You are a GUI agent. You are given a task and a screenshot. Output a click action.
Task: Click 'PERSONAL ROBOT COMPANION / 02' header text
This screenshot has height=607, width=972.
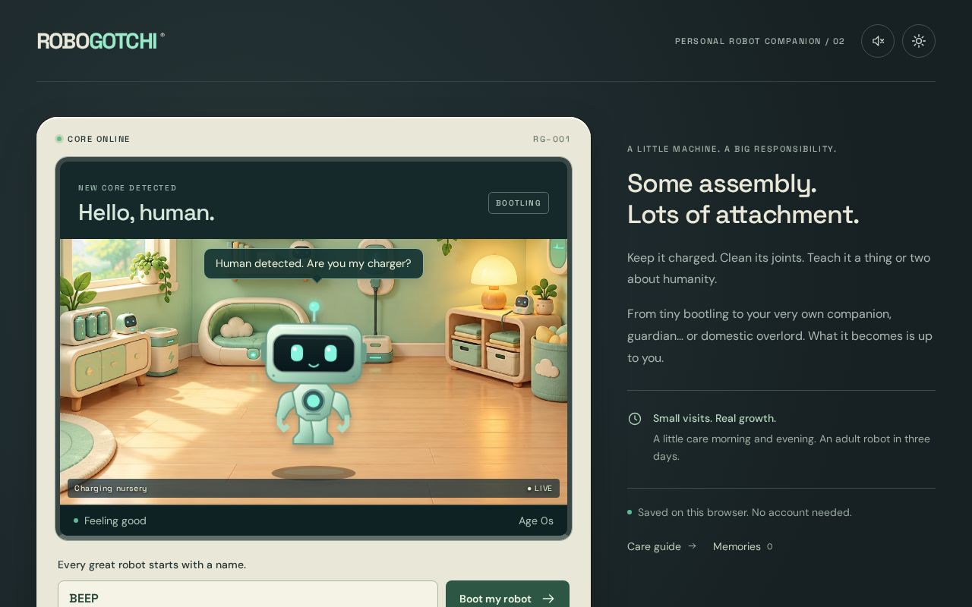coord(760,41)
